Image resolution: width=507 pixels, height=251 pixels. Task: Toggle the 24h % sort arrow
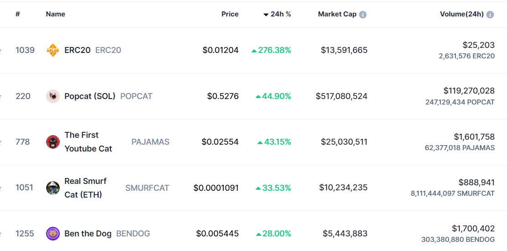click(266, 15)
